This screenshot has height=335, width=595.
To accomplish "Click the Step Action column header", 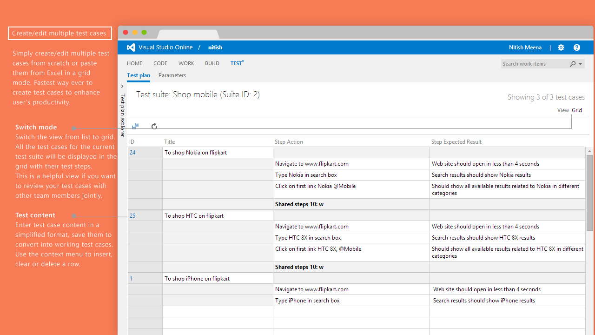I will pos(289,142).
